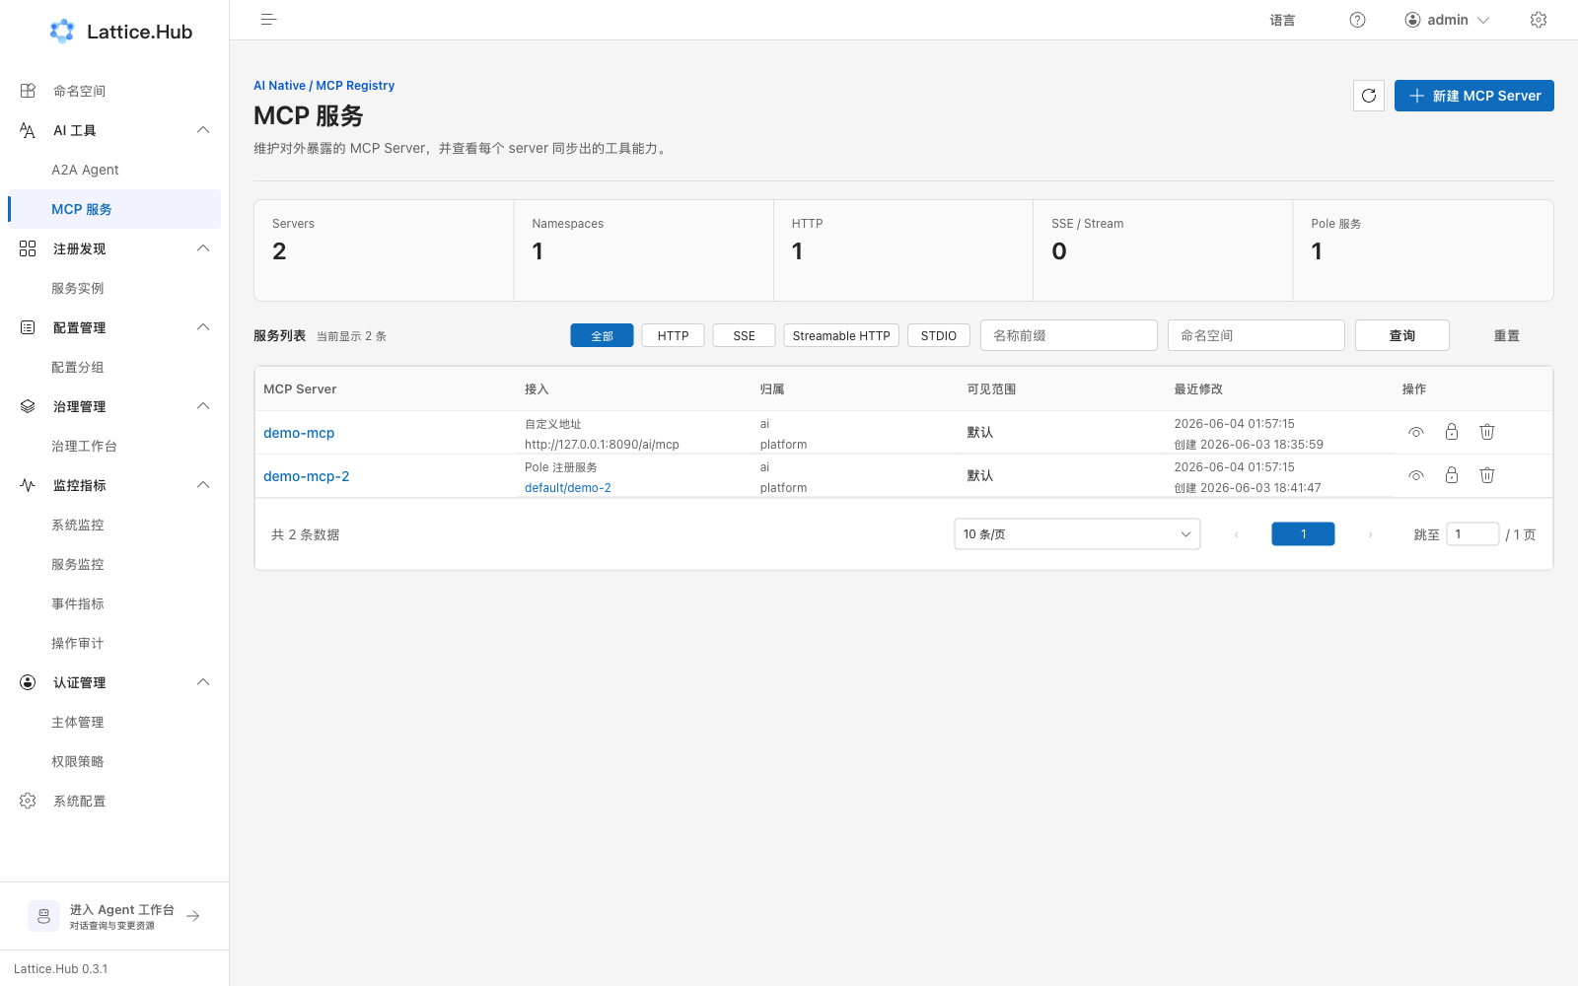Image resolution: width=1578 pixels, height=986 pixels.
Task: Open 事件指标 in the sidebar
Action: 114,603
